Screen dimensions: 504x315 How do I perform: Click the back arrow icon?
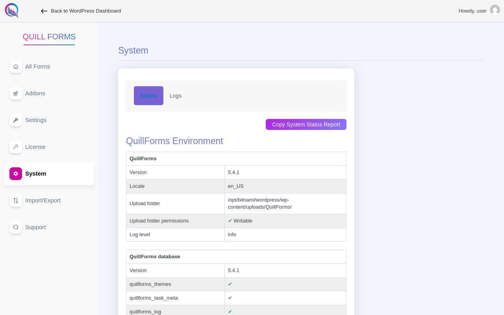click(x=44, y=11)
